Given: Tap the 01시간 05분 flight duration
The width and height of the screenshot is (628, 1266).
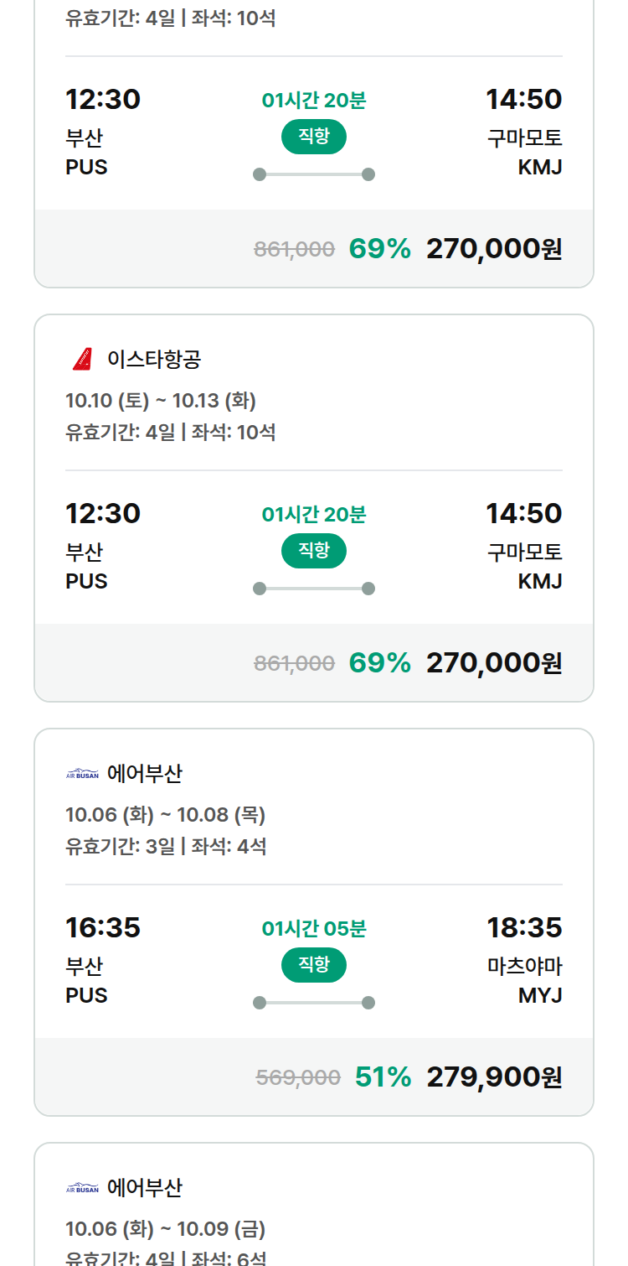Looking at the screenshot, I should tap(314, 929).
